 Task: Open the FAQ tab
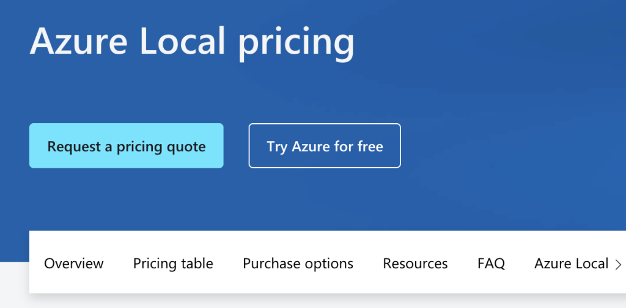coord(491,263)
